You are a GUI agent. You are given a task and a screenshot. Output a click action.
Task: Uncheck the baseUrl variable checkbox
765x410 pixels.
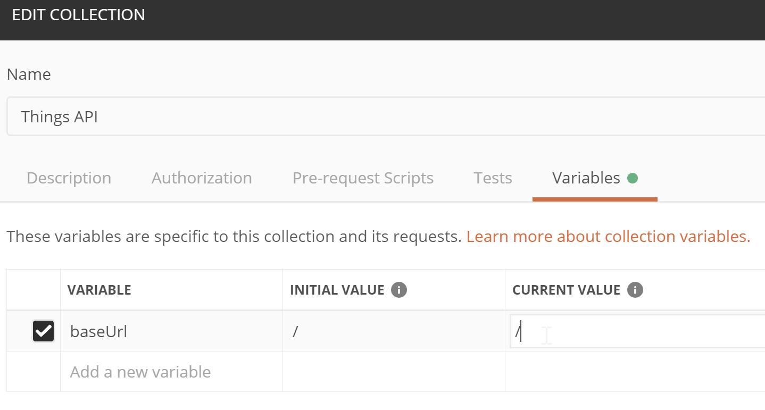(43, 331)
